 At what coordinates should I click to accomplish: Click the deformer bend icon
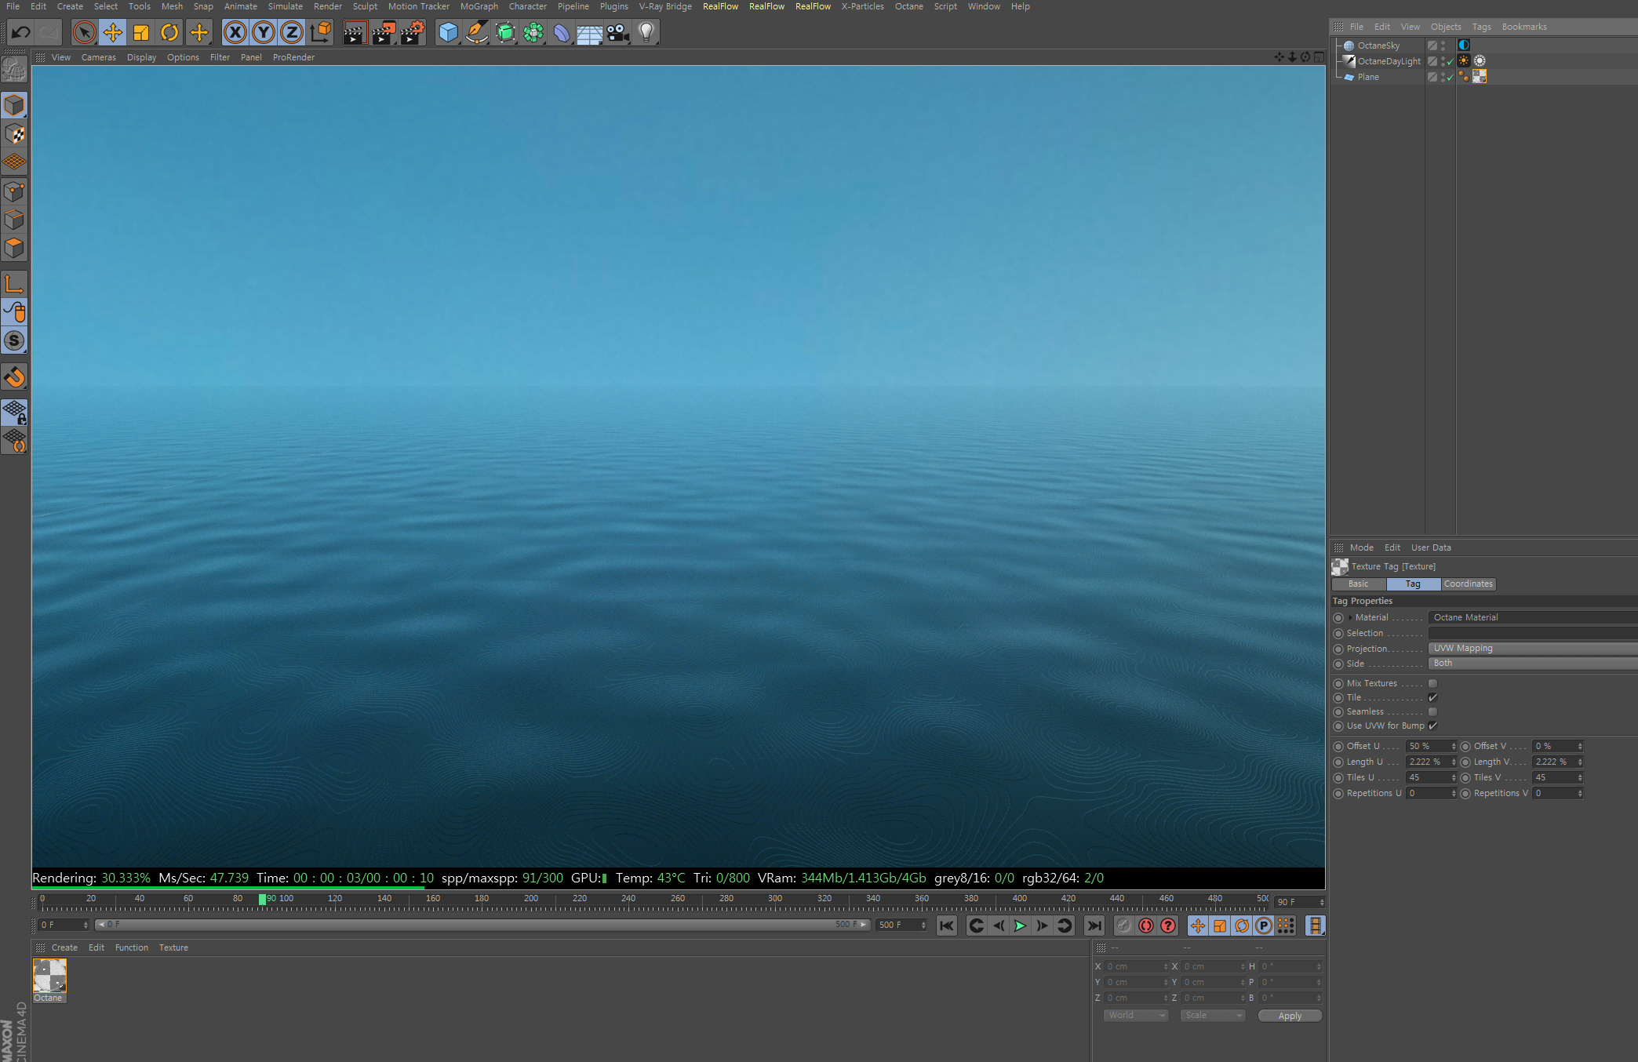(x=562, y=32)
